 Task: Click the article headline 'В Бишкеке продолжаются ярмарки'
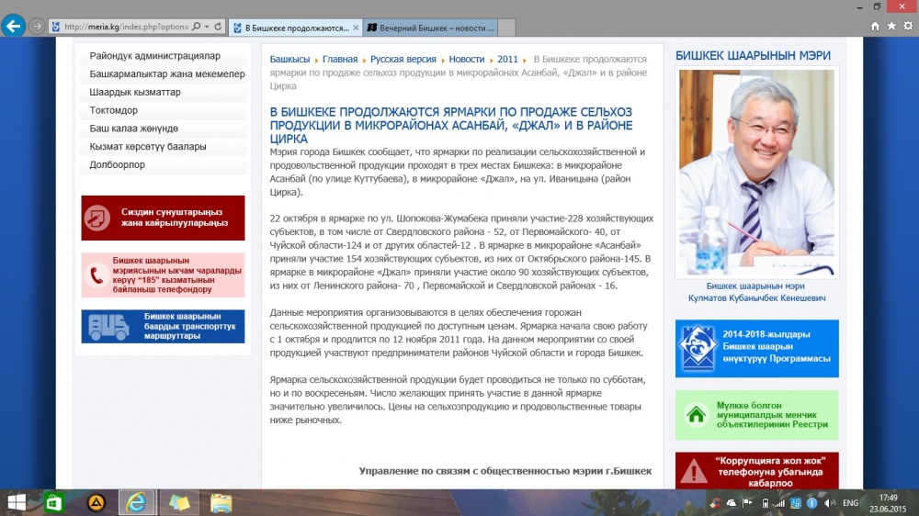tap(450, 125)
